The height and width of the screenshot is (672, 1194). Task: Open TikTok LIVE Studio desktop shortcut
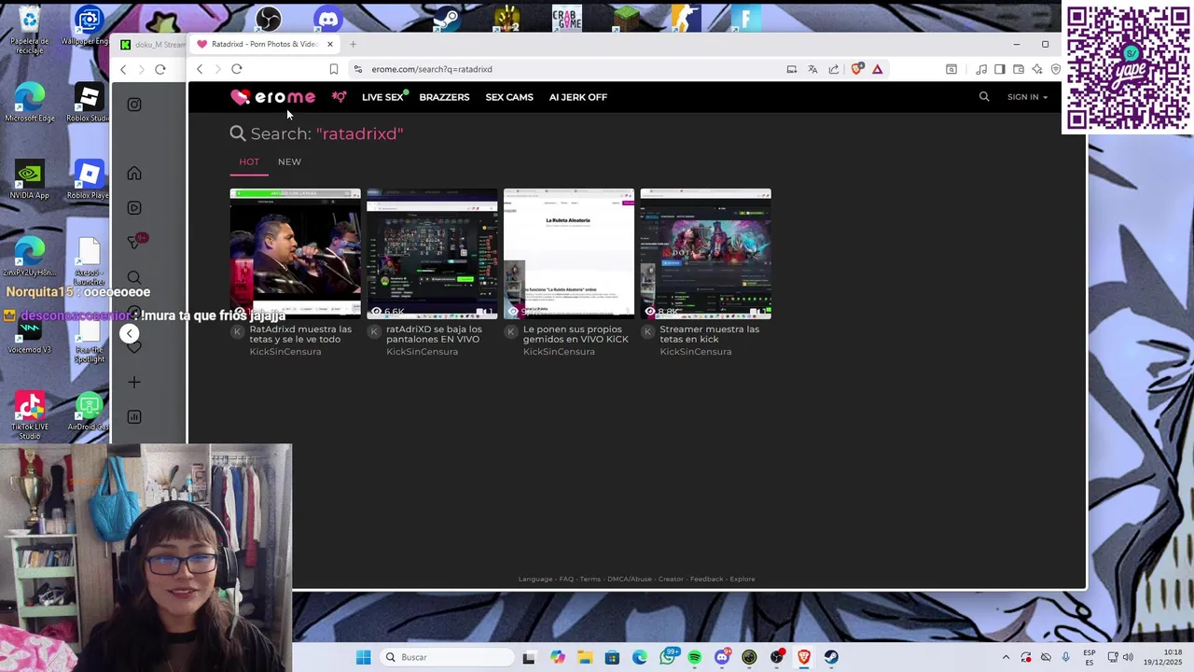coord(30,416)
